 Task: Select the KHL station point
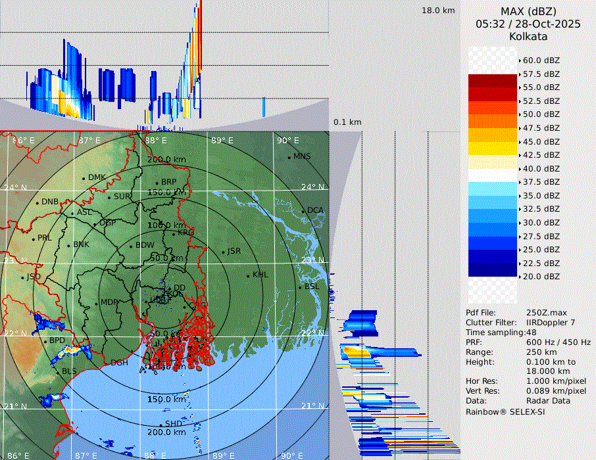pyautogui.click(x=249, y=275)
